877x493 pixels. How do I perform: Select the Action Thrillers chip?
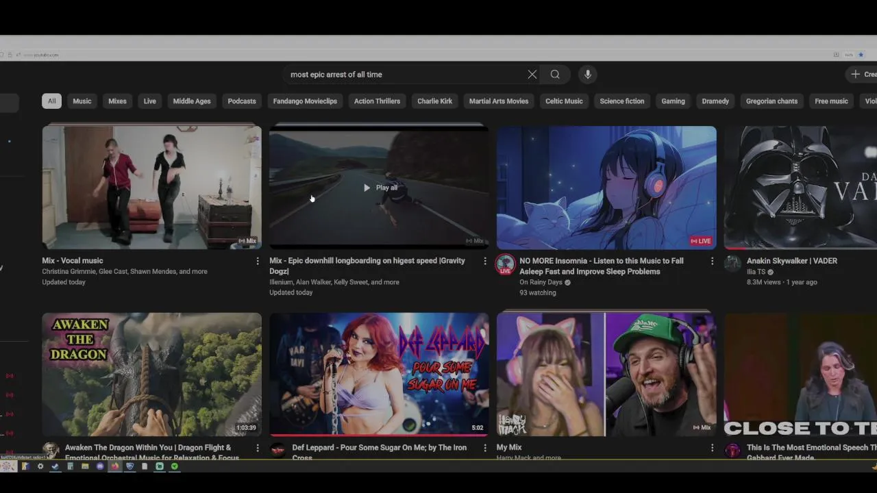pyautogui.click(x=377, y=101)
